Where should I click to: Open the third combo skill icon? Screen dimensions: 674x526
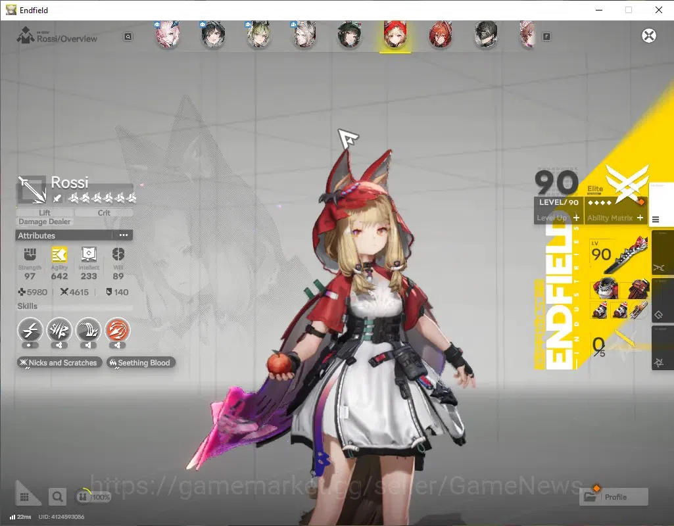[88, 331]
